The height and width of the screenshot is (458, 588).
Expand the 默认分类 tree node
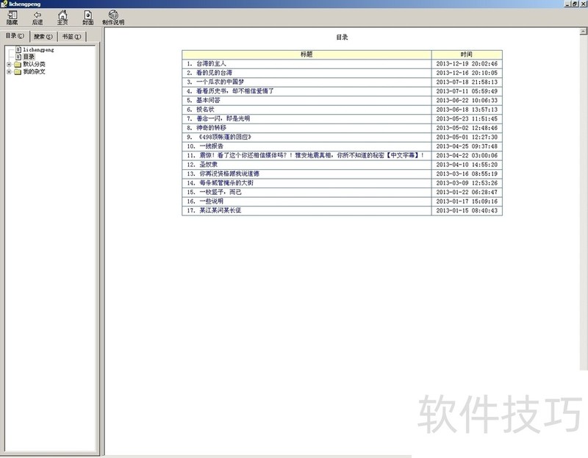9,64
